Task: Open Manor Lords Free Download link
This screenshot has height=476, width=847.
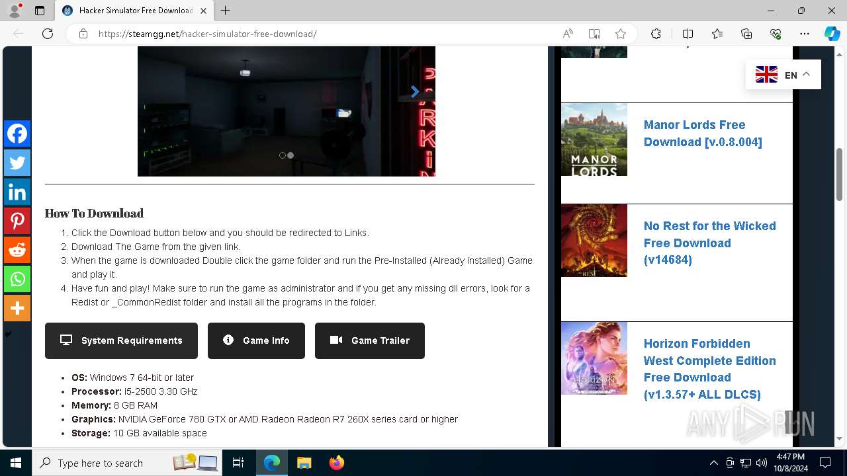Action: (x=703, y=133)
